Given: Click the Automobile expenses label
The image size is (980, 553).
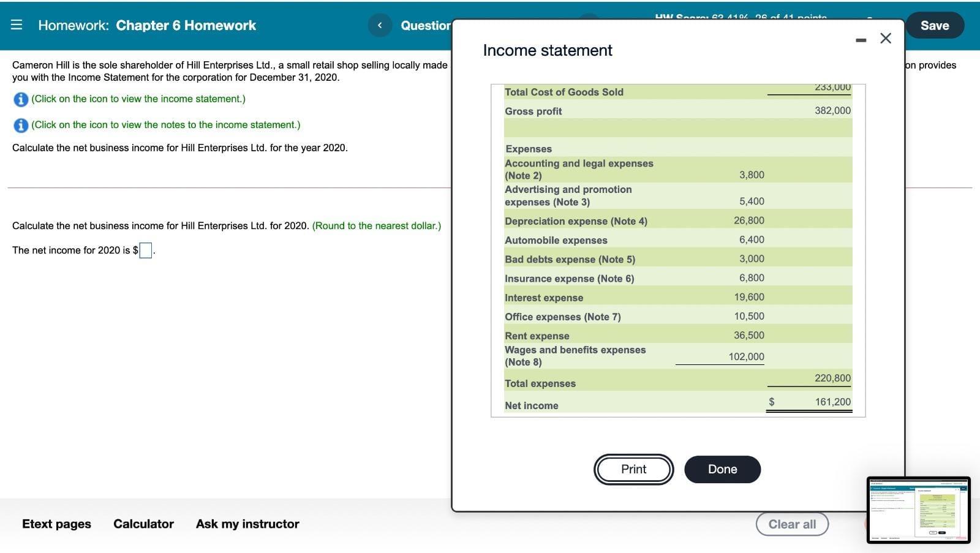Looking at the screenshot, I should 556,240.
